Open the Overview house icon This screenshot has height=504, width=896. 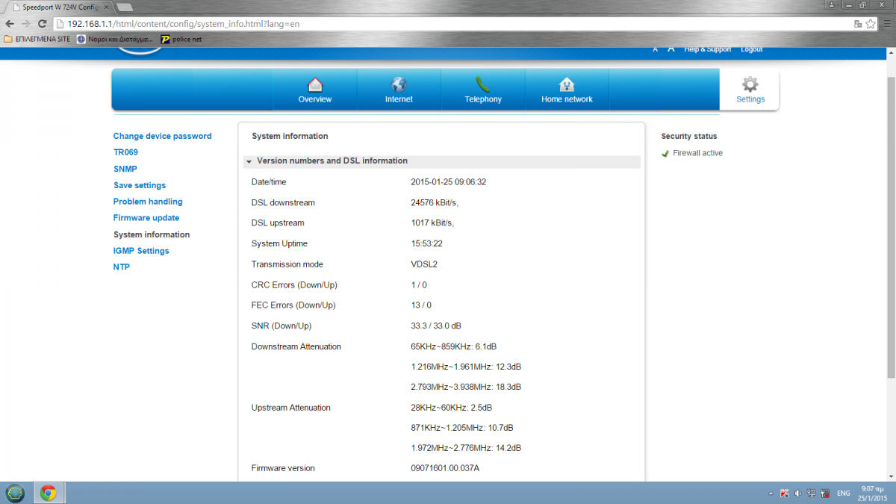315,84
